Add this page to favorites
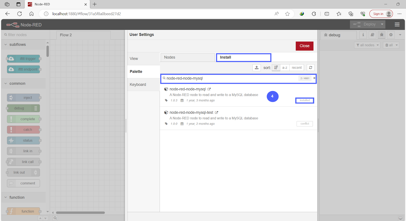 click(287, 14)
